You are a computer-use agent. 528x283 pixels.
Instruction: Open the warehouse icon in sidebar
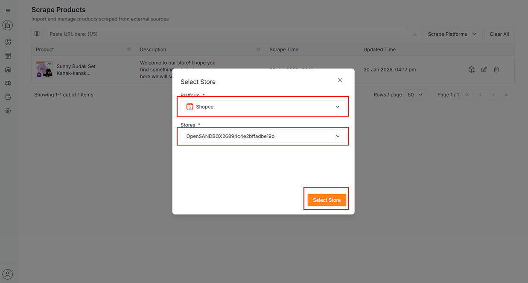8,70
